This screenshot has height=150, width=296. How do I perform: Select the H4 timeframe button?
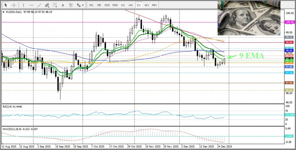pos(131,5)
